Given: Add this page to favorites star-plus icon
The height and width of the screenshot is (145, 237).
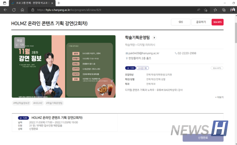Looking at the screenshot, I should (x=205, y=10).
